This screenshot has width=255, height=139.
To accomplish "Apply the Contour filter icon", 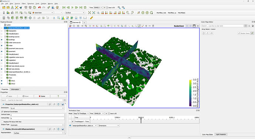I will click(x=8, y=18).
